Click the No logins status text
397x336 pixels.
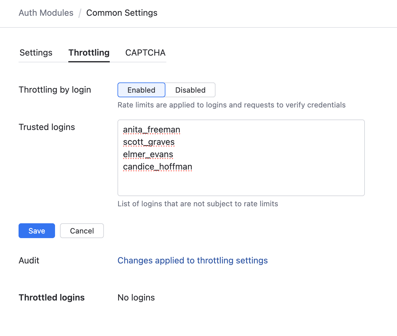pyautogui.click(x=136, y=297)
